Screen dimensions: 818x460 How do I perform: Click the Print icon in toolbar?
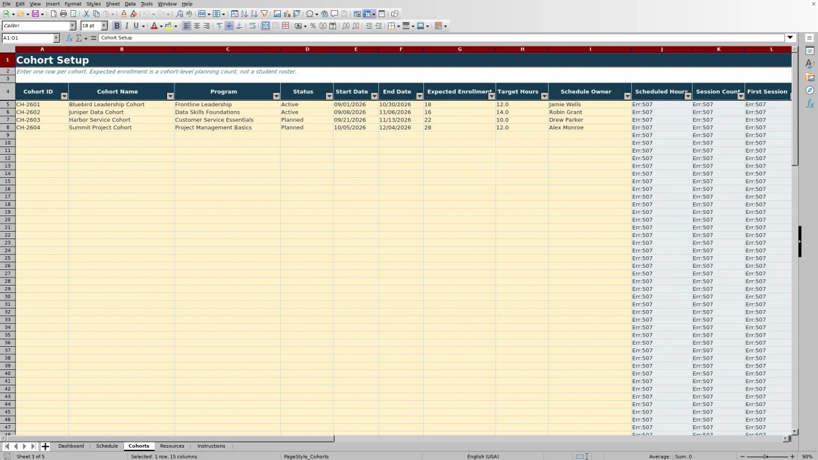(63, 14)
